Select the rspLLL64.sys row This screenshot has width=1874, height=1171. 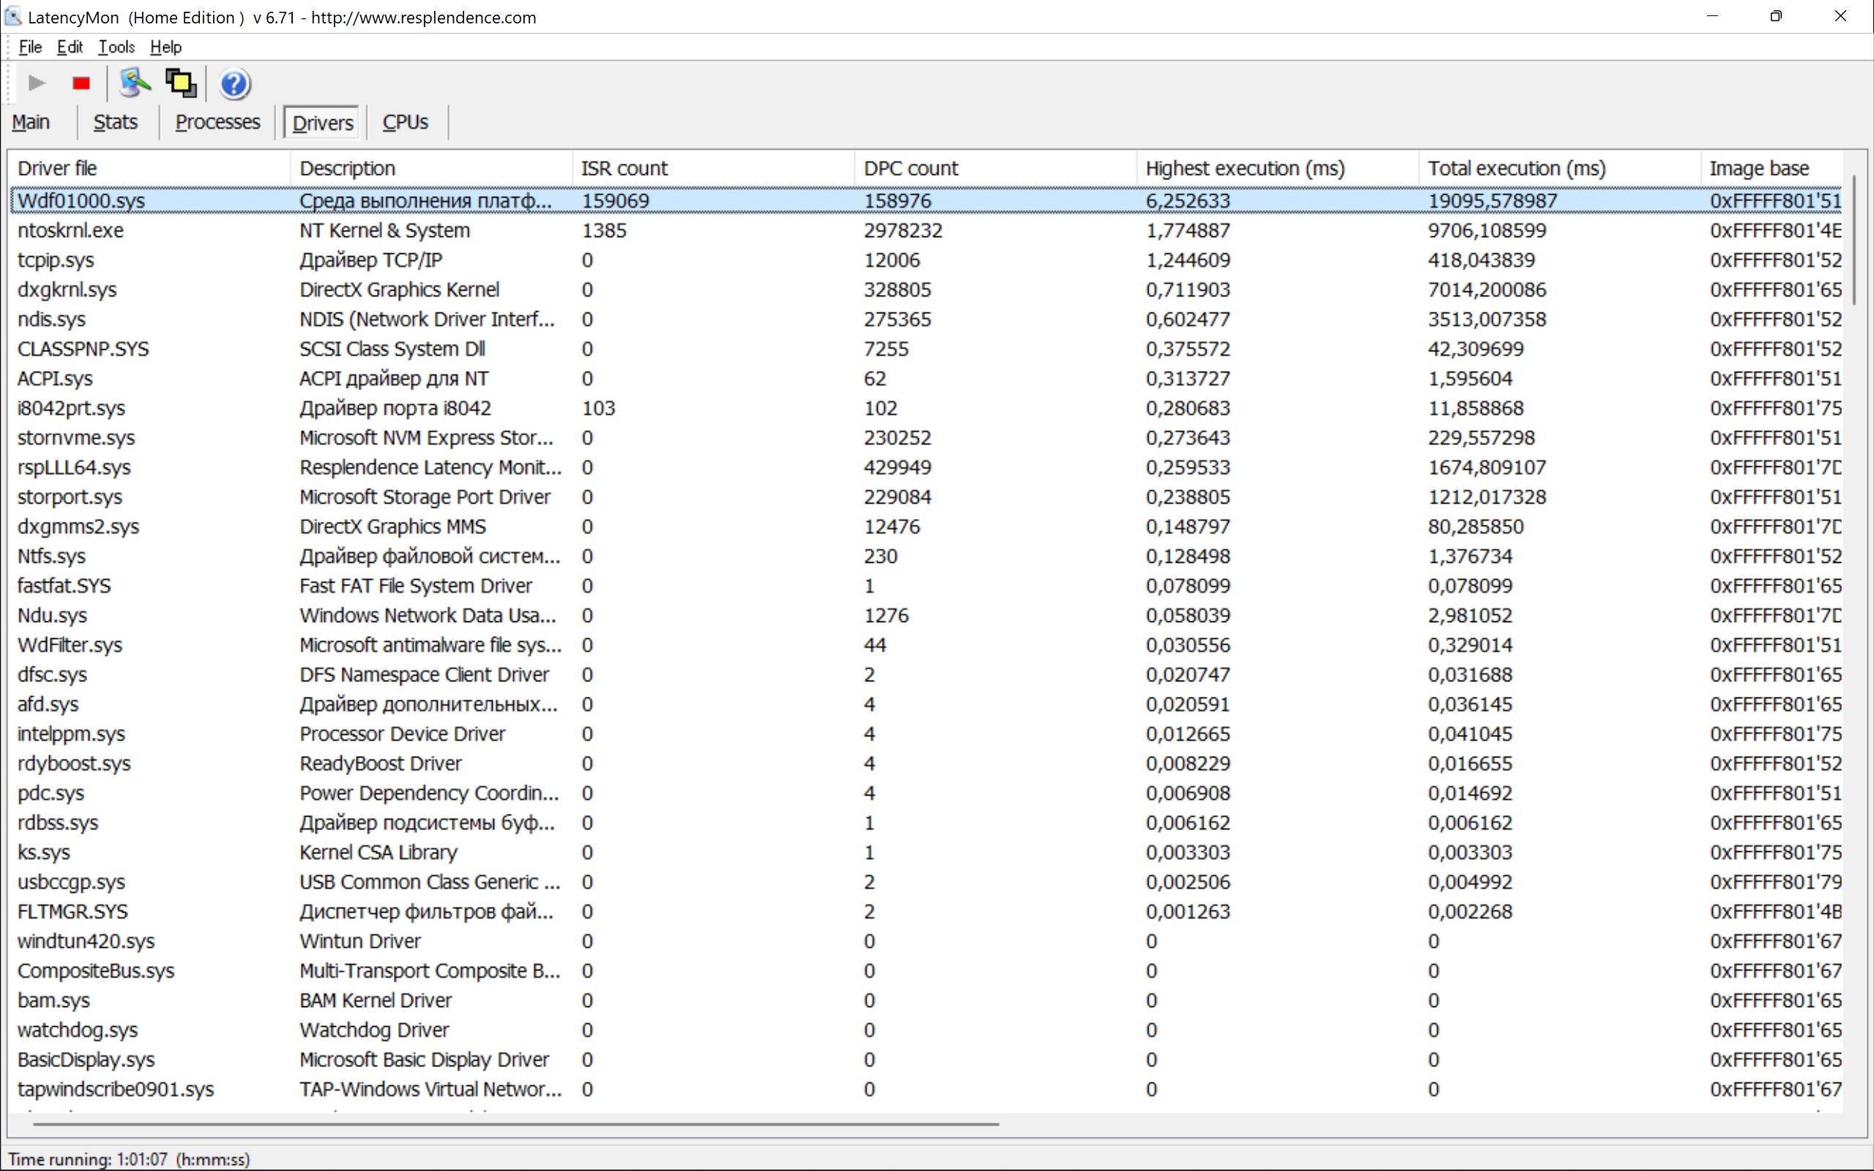(926, 467)
